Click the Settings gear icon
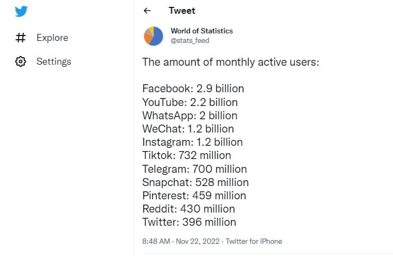The image size is (393, 256). [x=21, y=61]
